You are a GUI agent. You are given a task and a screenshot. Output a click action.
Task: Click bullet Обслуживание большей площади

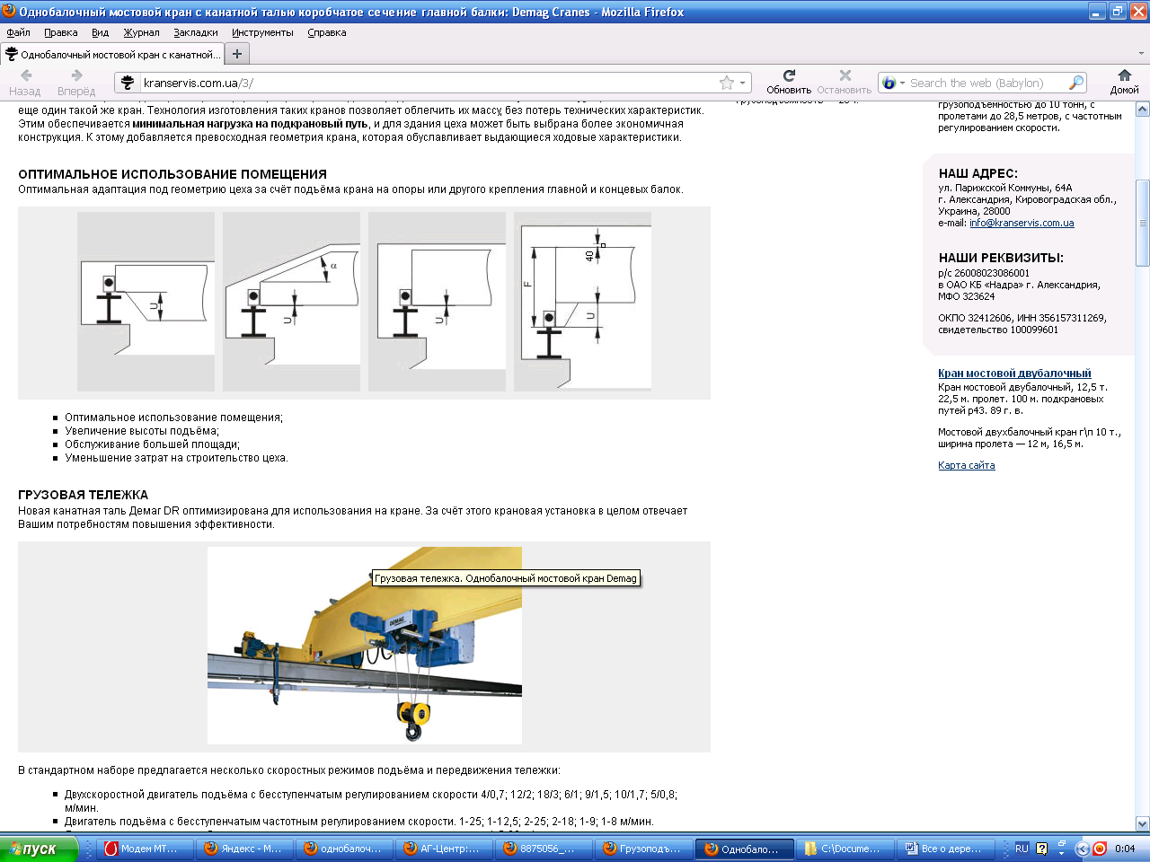tap(152, 444)
